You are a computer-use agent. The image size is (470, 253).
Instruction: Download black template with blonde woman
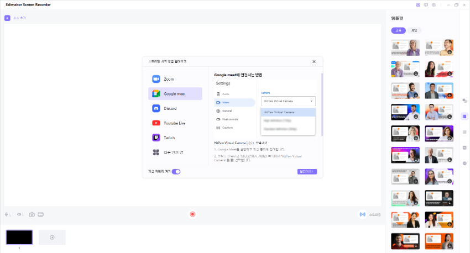(x=416, y=138)
